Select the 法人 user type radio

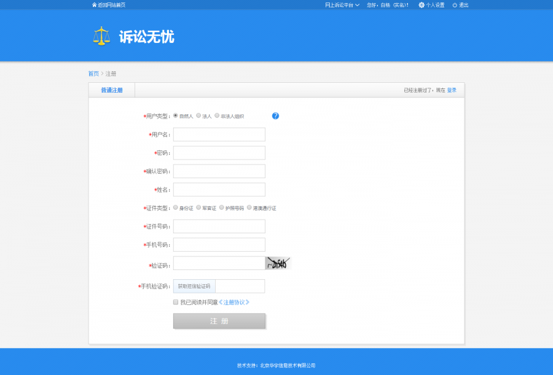[198, 115]
